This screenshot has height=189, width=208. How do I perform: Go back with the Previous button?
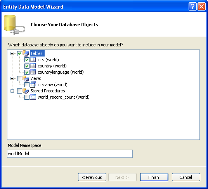(92, 177)
